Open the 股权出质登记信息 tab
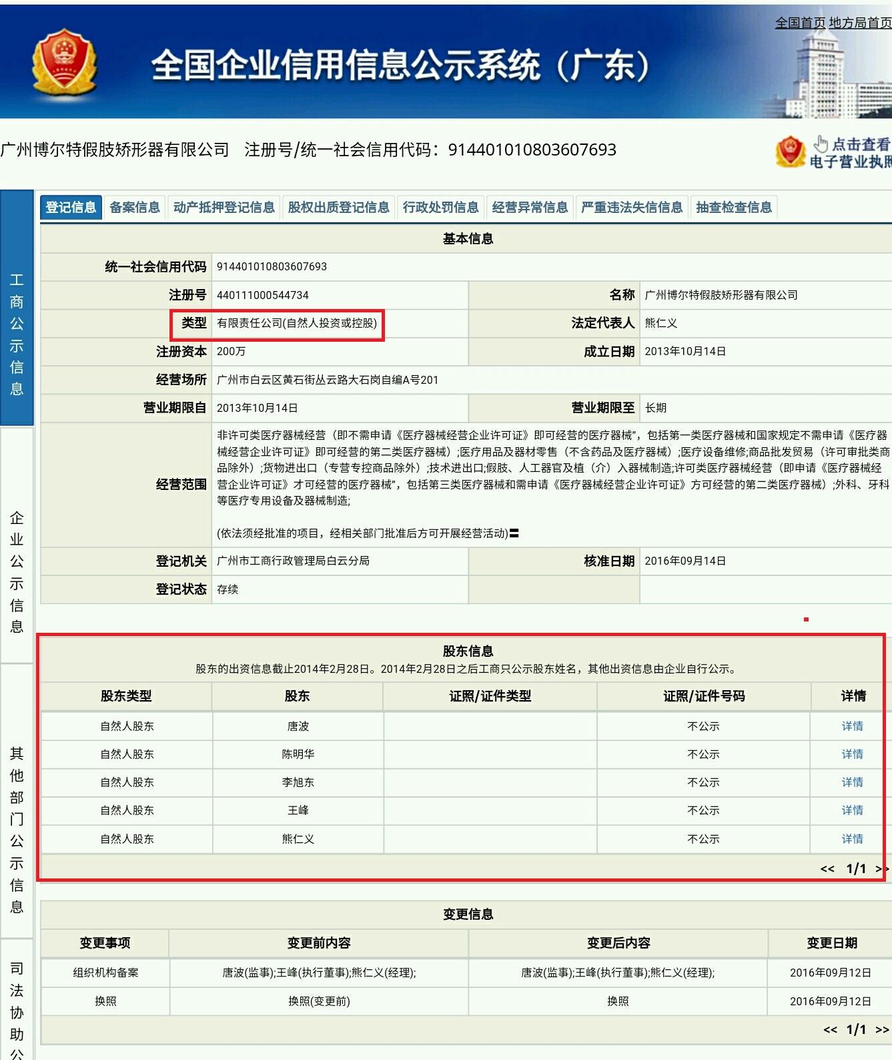This screenshot has height=1060, width=892. [339, 208]
